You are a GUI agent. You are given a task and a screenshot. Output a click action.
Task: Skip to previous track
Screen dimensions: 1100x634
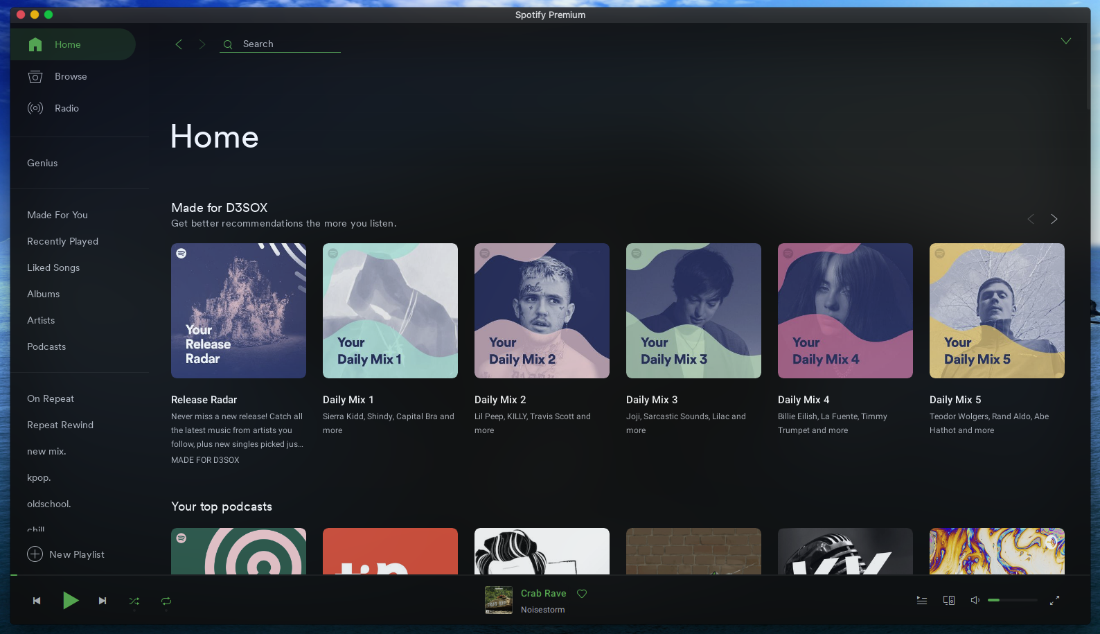(37, 601)
